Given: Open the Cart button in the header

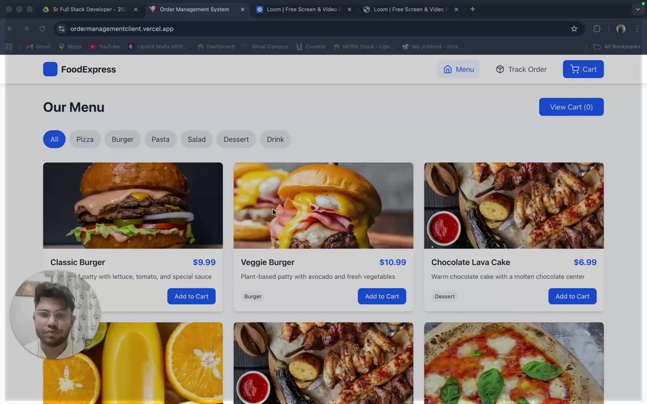Looking at the screenshot, I should (x=583, y=69).
